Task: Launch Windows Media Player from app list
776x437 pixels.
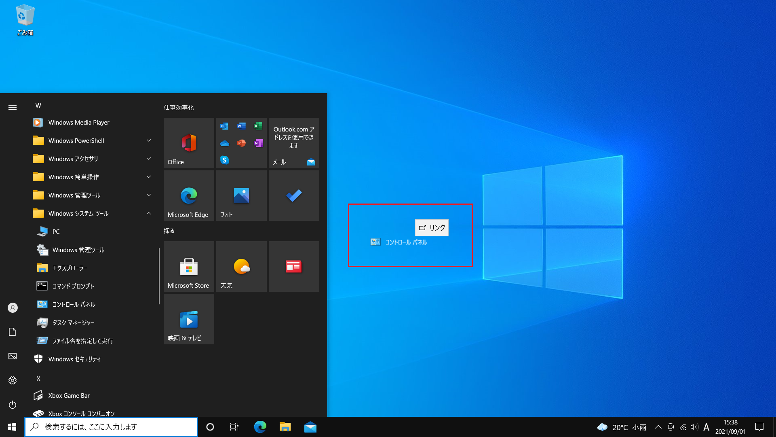Action: point(92,122)
